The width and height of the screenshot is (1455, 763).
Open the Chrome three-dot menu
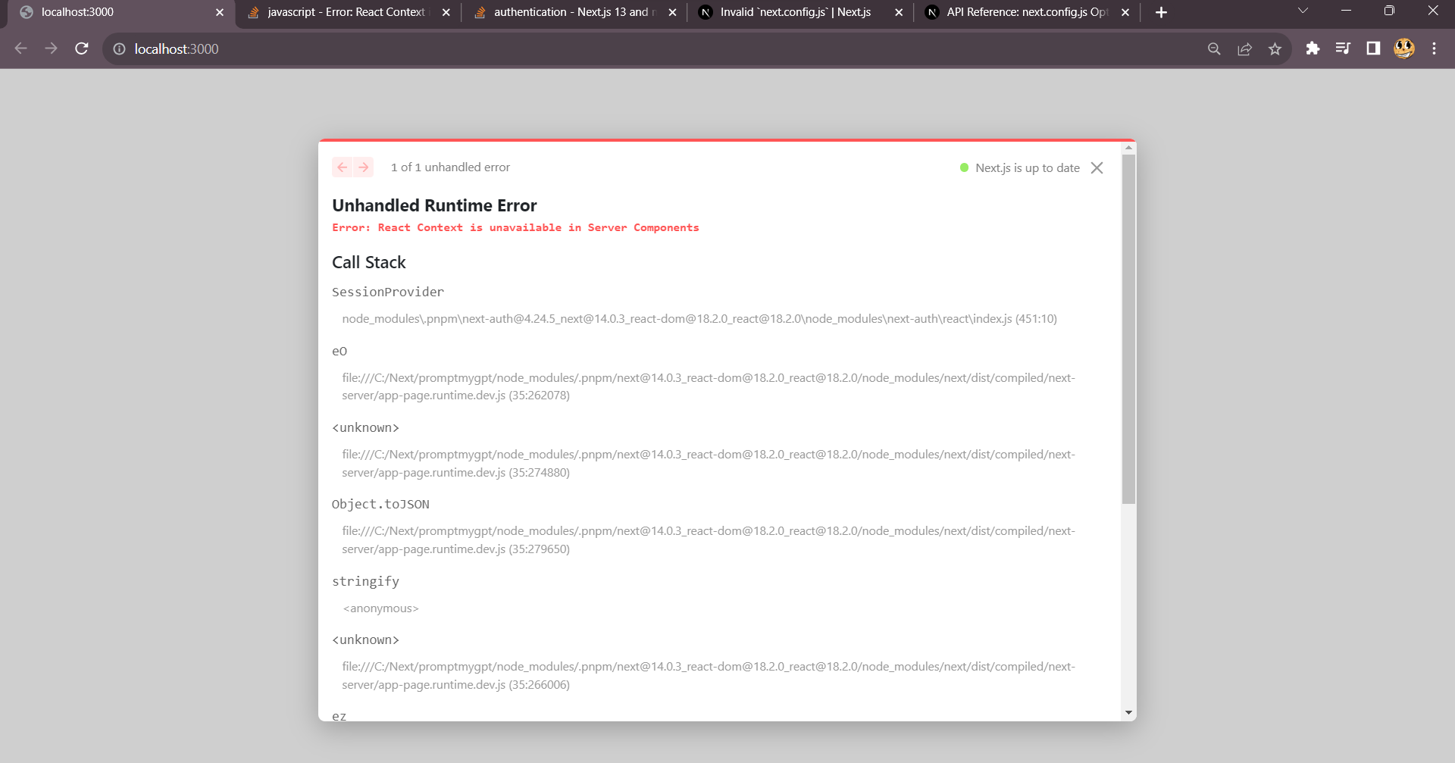coord(1434,48)
